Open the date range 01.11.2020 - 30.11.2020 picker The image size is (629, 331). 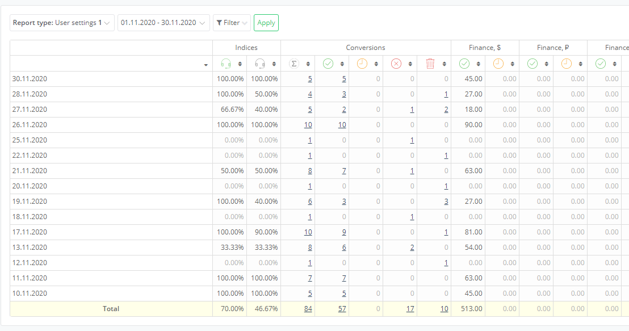163,23
